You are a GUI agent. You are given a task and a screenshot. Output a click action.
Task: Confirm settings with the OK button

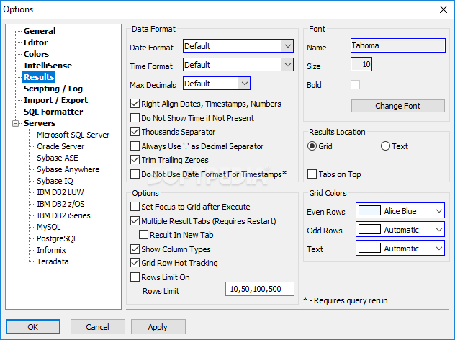point(33,326)
